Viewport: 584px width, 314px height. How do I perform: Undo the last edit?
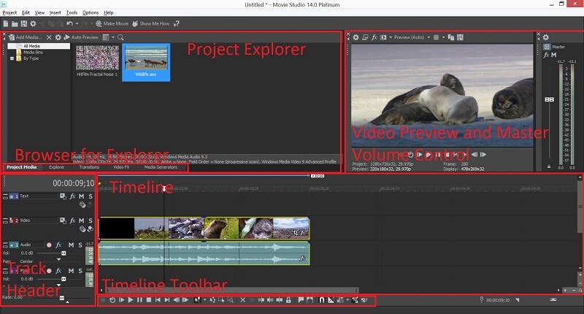[x=69, y=24]
